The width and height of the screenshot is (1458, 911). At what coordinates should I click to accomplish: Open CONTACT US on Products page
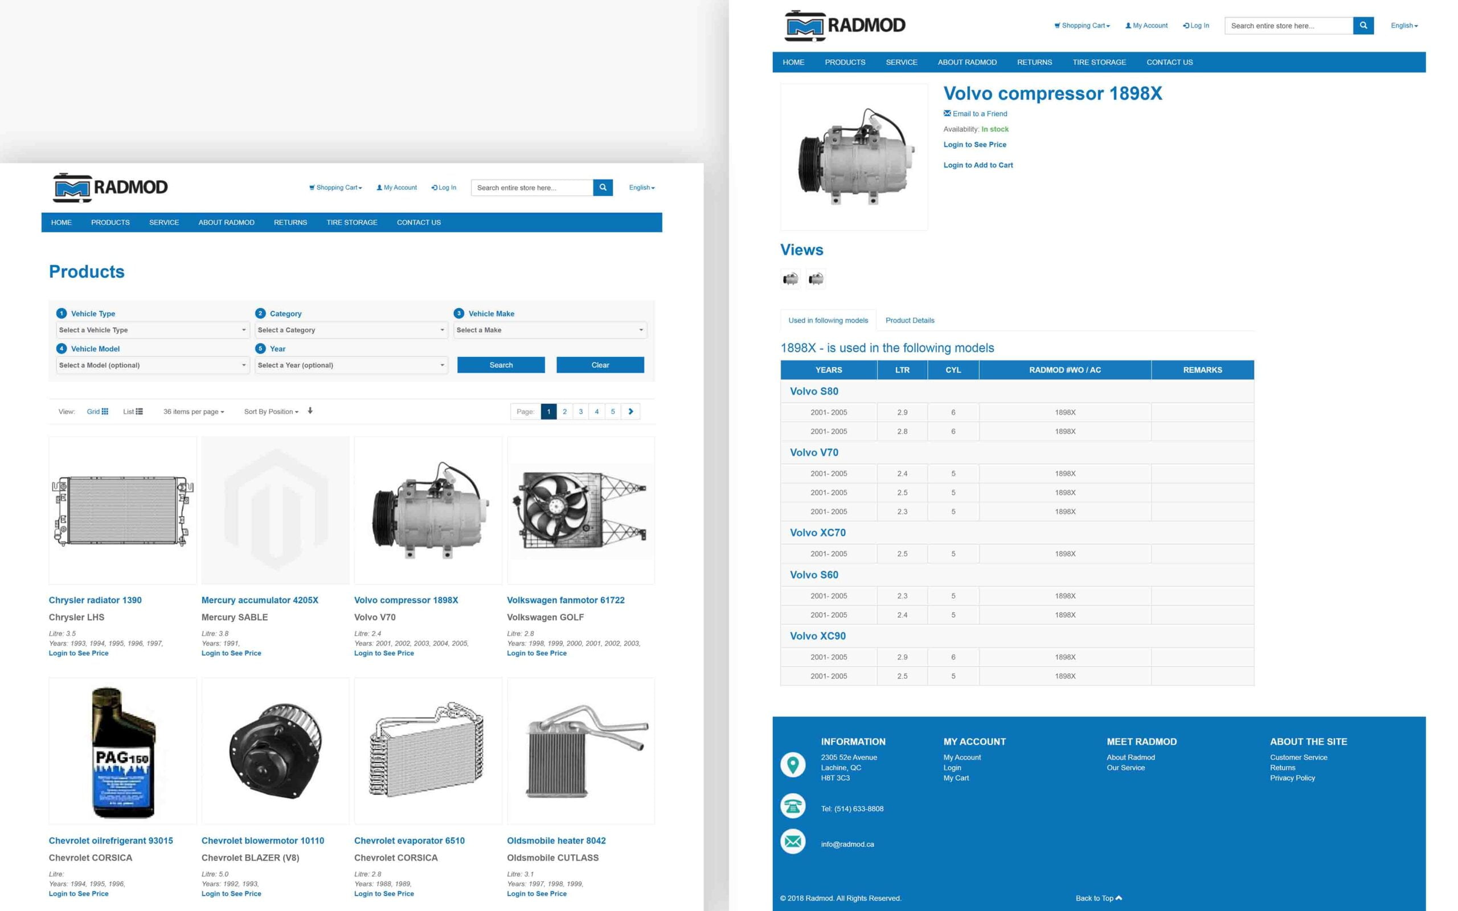(x=419, y=222)
